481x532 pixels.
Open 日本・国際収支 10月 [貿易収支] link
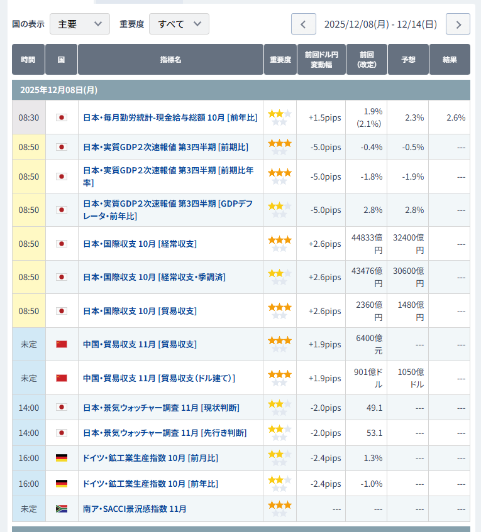click(140, 311)
